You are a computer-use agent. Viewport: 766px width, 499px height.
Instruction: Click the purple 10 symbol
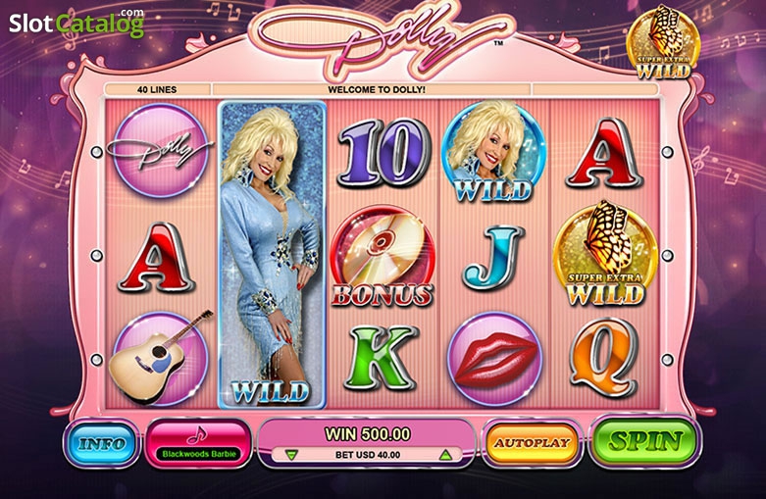coord(383,152)
